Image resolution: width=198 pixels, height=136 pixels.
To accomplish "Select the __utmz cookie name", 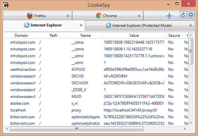I will pyautogui.click(x=78, y=56).
